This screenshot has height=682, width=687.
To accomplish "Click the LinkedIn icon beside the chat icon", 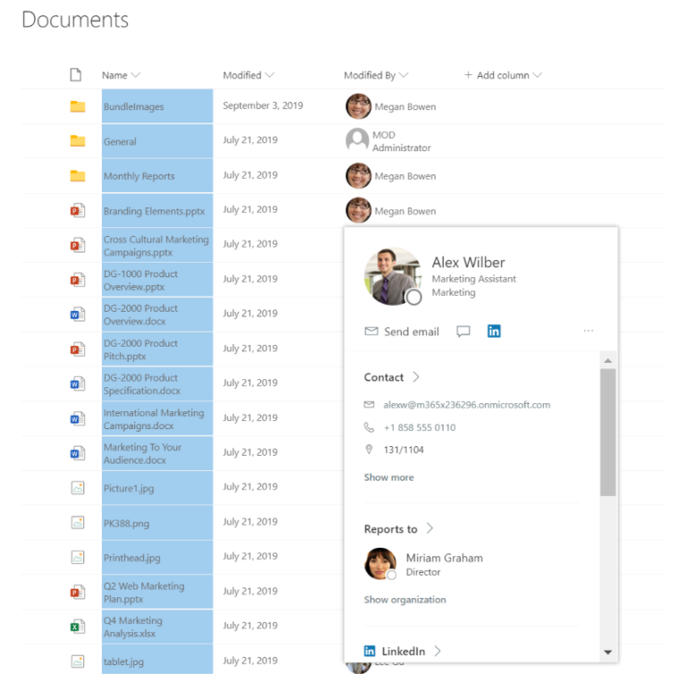I will point(494,331).
